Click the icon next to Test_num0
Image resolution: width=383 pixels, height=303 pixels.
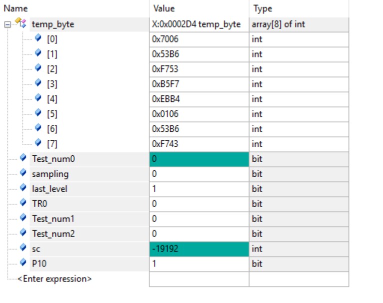pos(23,158)
